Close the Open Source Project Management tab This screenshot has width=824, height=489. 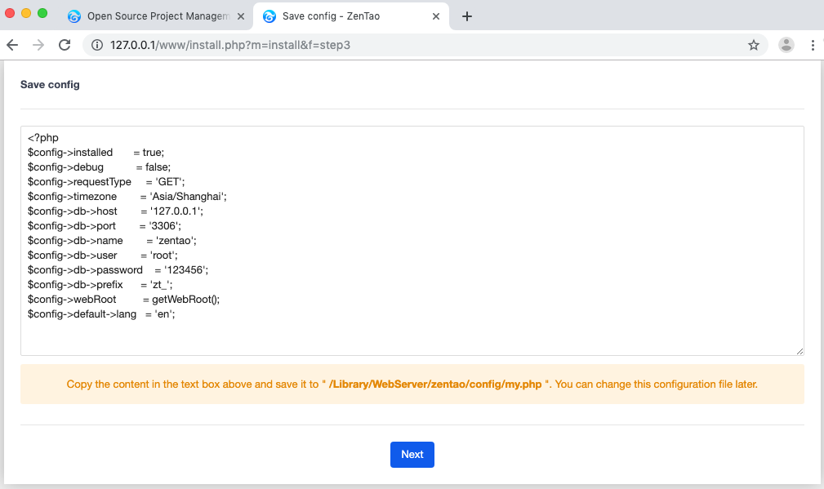241,16
